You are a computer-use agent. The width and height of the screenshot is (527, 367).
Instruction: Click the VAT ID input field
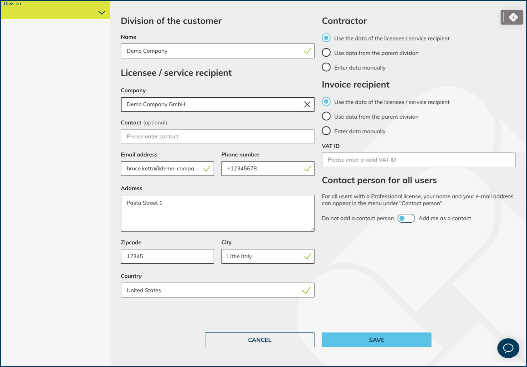(418, 160)
